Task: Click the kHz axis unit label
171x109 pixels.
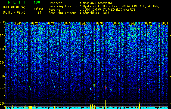Action: (x=2, y=22)
